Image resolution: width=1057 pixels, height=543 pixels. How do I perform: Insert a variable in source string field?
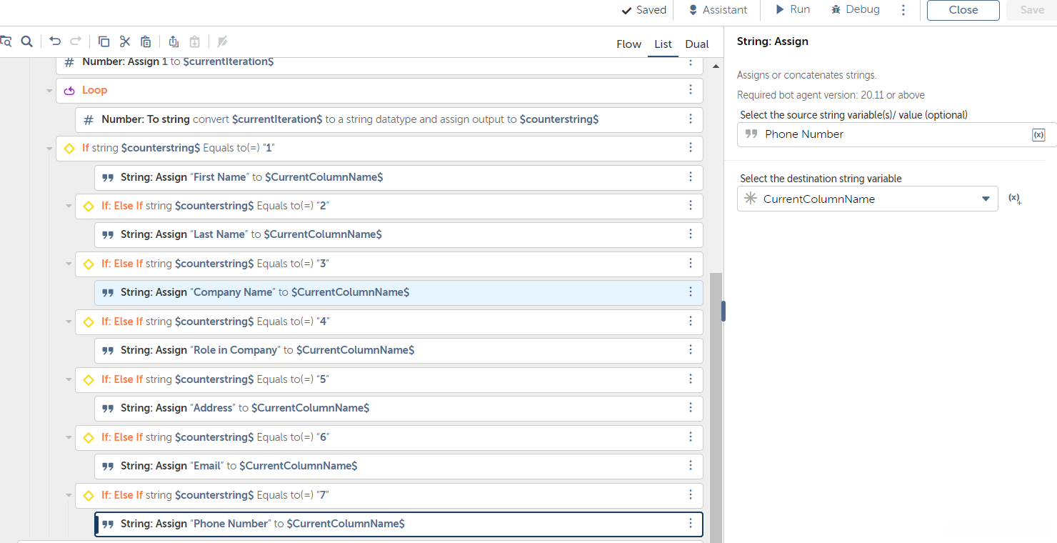click(1038, 135)
